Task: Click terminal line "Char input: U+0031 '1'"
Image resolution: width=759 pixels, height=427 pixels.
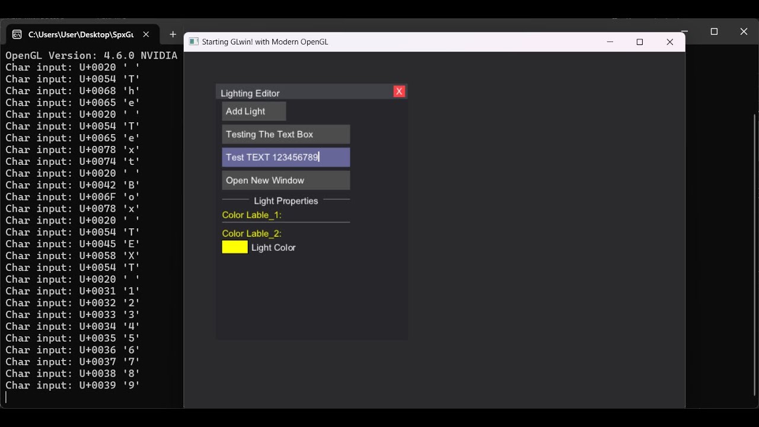Action: coord(73,291)
